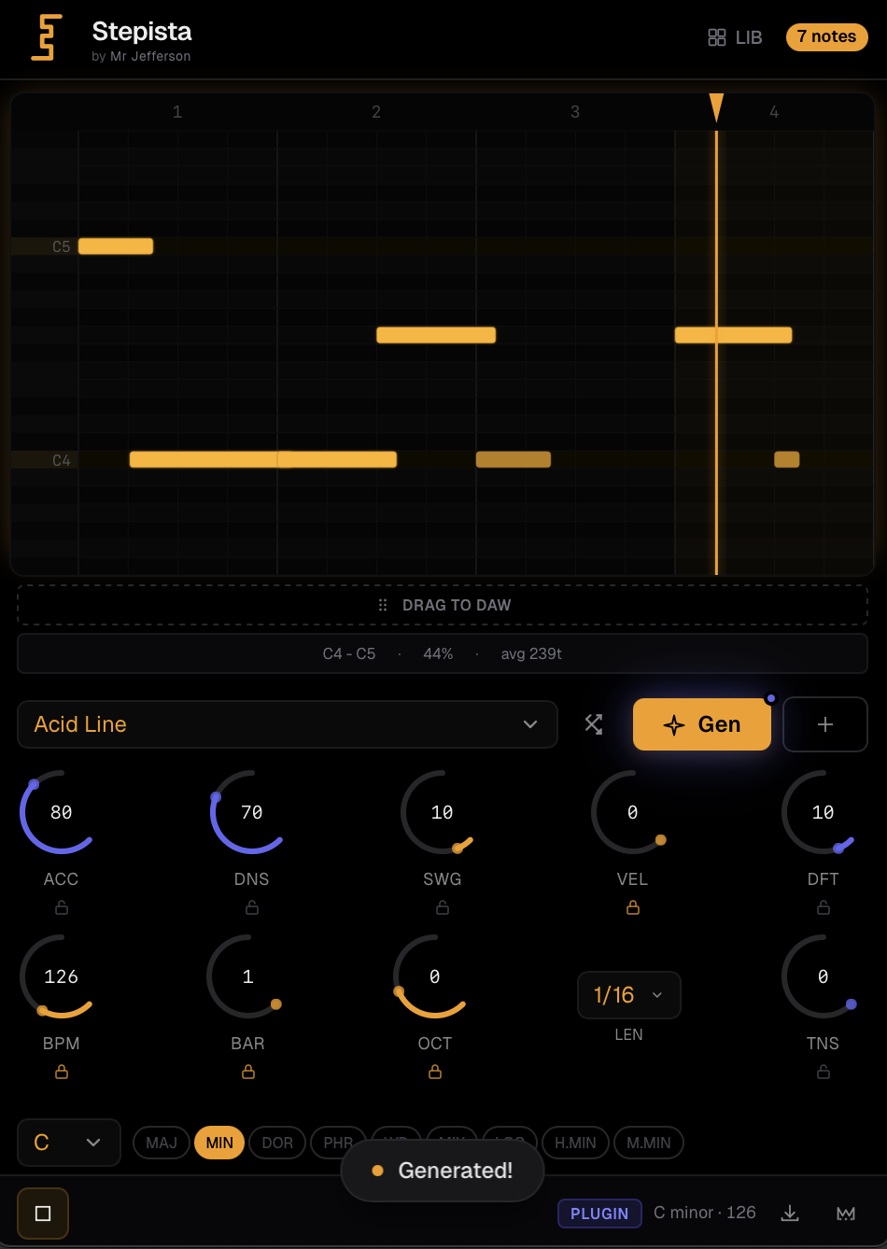Select the MAJ scale
The width and height of the screenshot is (887, 1249).
pos(162,1143)
